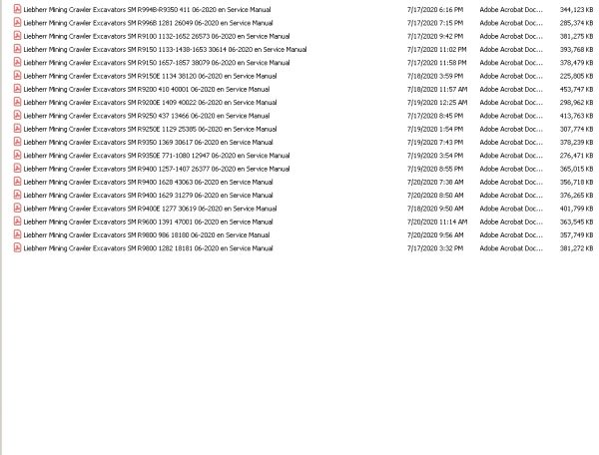Screen dimensions: 599x455
Task: Click PDF icon for R9150 1133-1438-1653 30614
Action: (17, 49)
